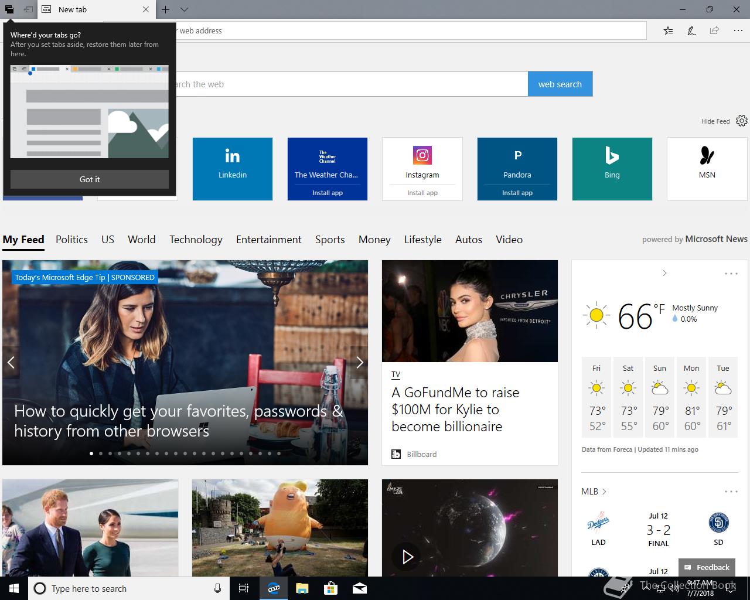Click the web address bar

(410, 30)
